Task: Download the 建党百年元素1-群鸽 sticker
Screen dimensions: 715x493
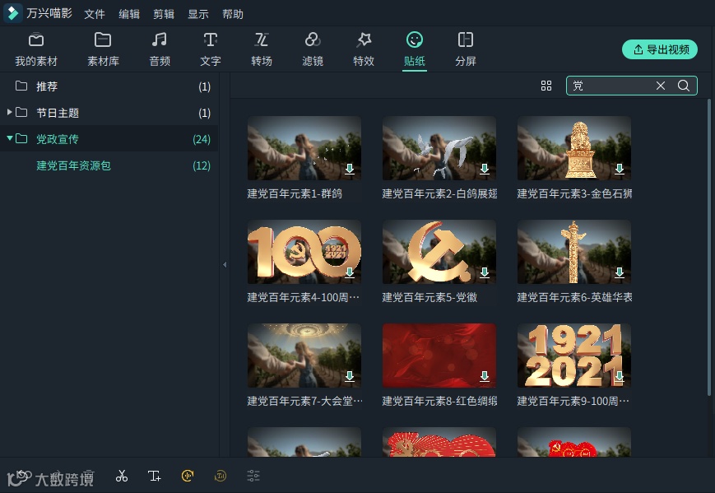Action: 349,170
